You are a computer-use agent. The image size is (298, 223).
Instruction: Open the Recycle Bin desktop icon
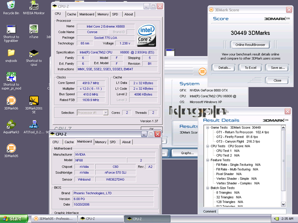pos(11,5)
